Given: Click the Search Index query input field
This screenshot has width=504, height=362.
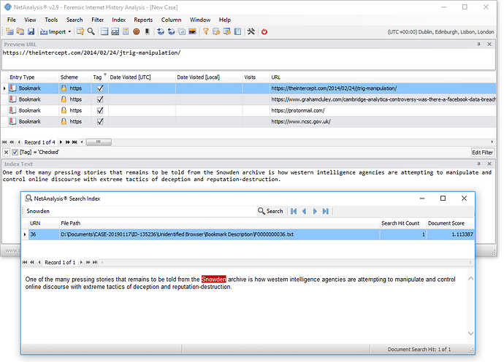Looking at the screenshot, I should click(140, 211).
